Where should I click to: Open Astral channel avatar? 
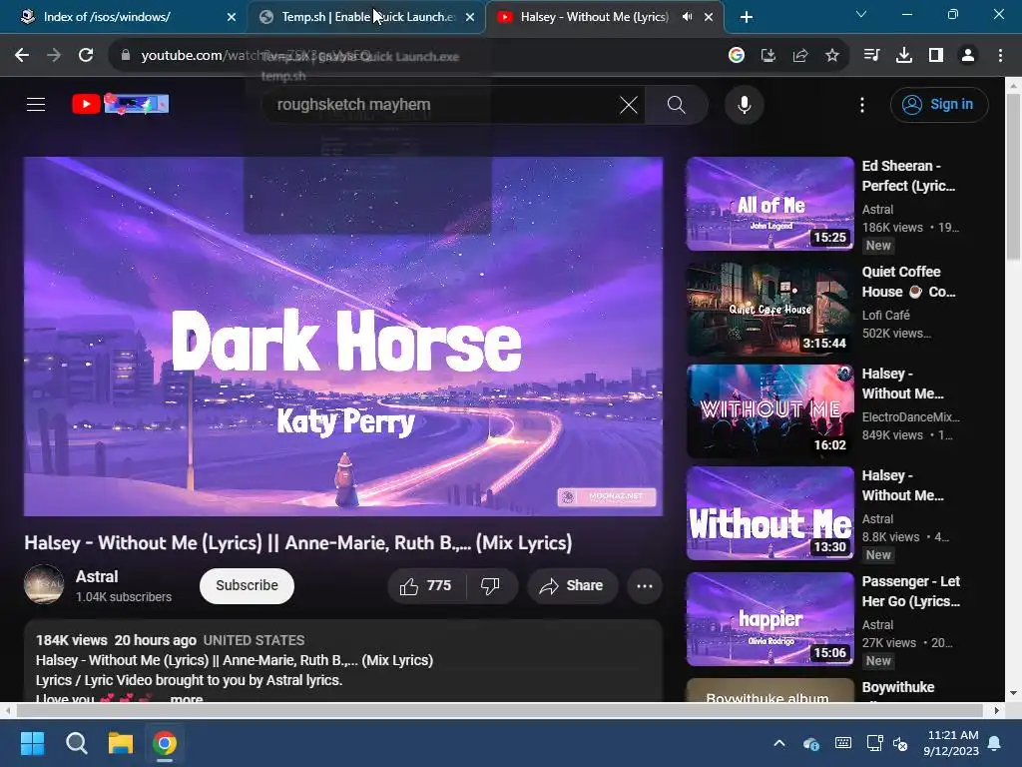44,584
